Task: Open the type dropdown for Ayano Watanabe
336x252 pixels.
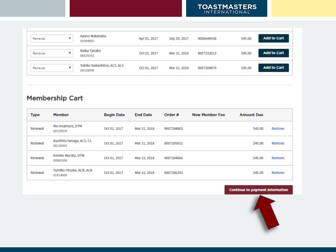Action: [52, 38]
